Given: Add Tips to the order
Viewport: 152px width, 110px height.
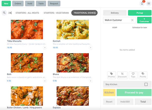Looking at the screenshot, I should [x=133, y=75].
